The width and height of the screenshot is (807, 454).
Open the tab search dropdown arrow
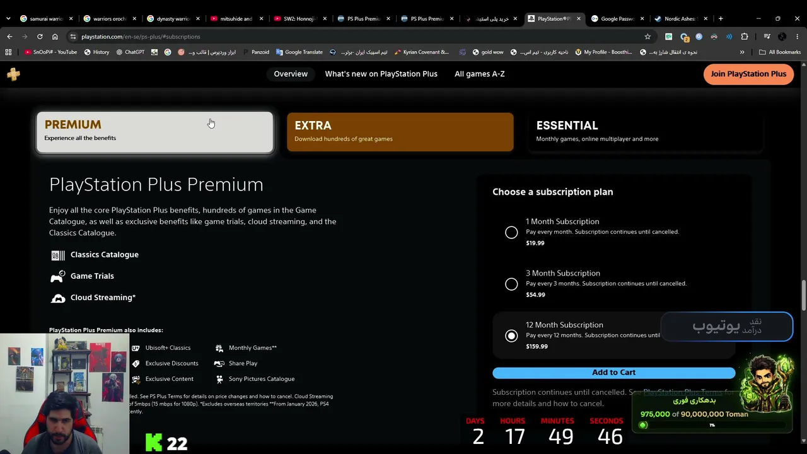point(8,19)
